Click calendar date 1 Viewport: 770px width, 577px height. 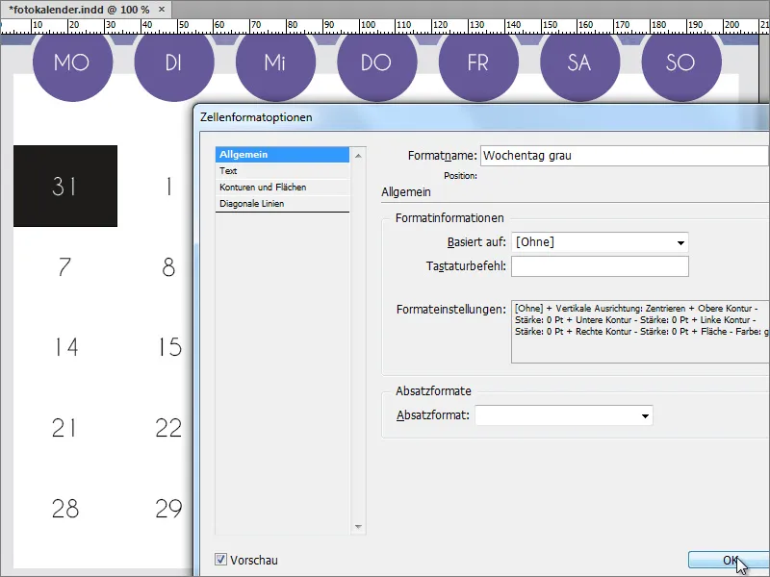coord(169,187)
